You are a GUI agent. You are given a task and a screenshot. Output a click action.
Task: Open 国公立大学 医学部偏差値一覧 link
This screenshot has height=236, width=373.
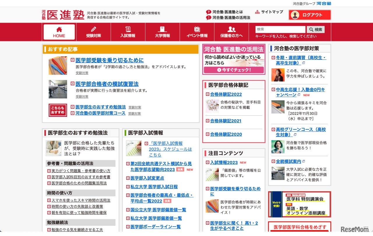click(158, 210)
